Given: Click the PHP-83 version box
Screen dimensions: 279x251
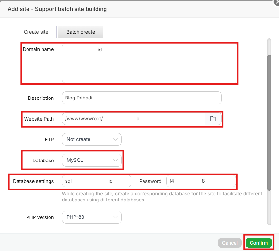Looking at the screenshot, I should (x=92, y=217).
